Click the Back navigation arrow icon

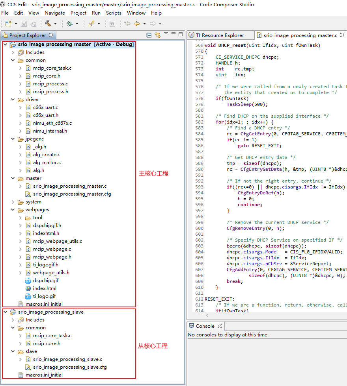tap(136, 24)
